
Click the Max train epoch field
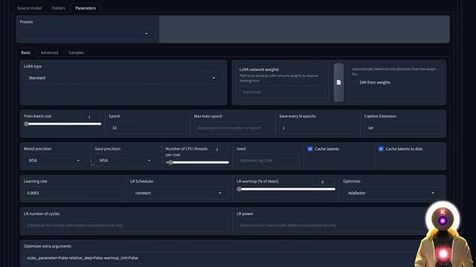click(x=232, y=128)
